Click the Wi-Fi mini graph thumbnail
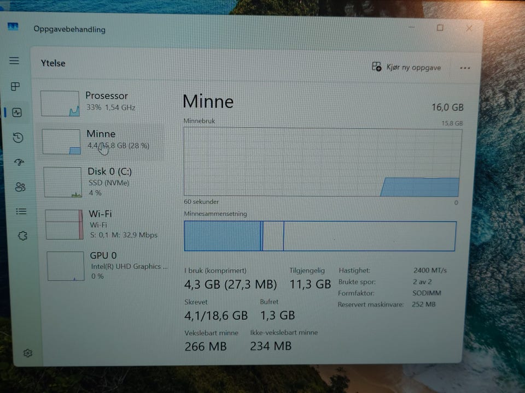 point(65,224)
